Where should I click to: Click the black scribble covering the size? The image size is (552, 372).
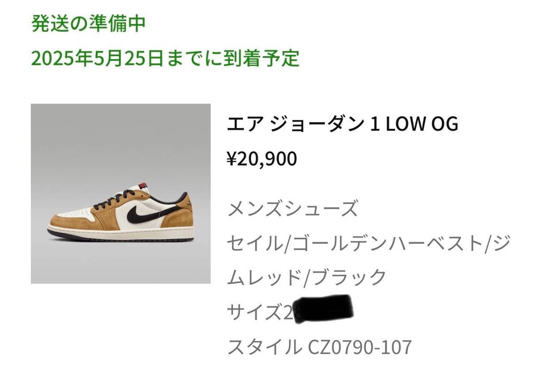324,309
